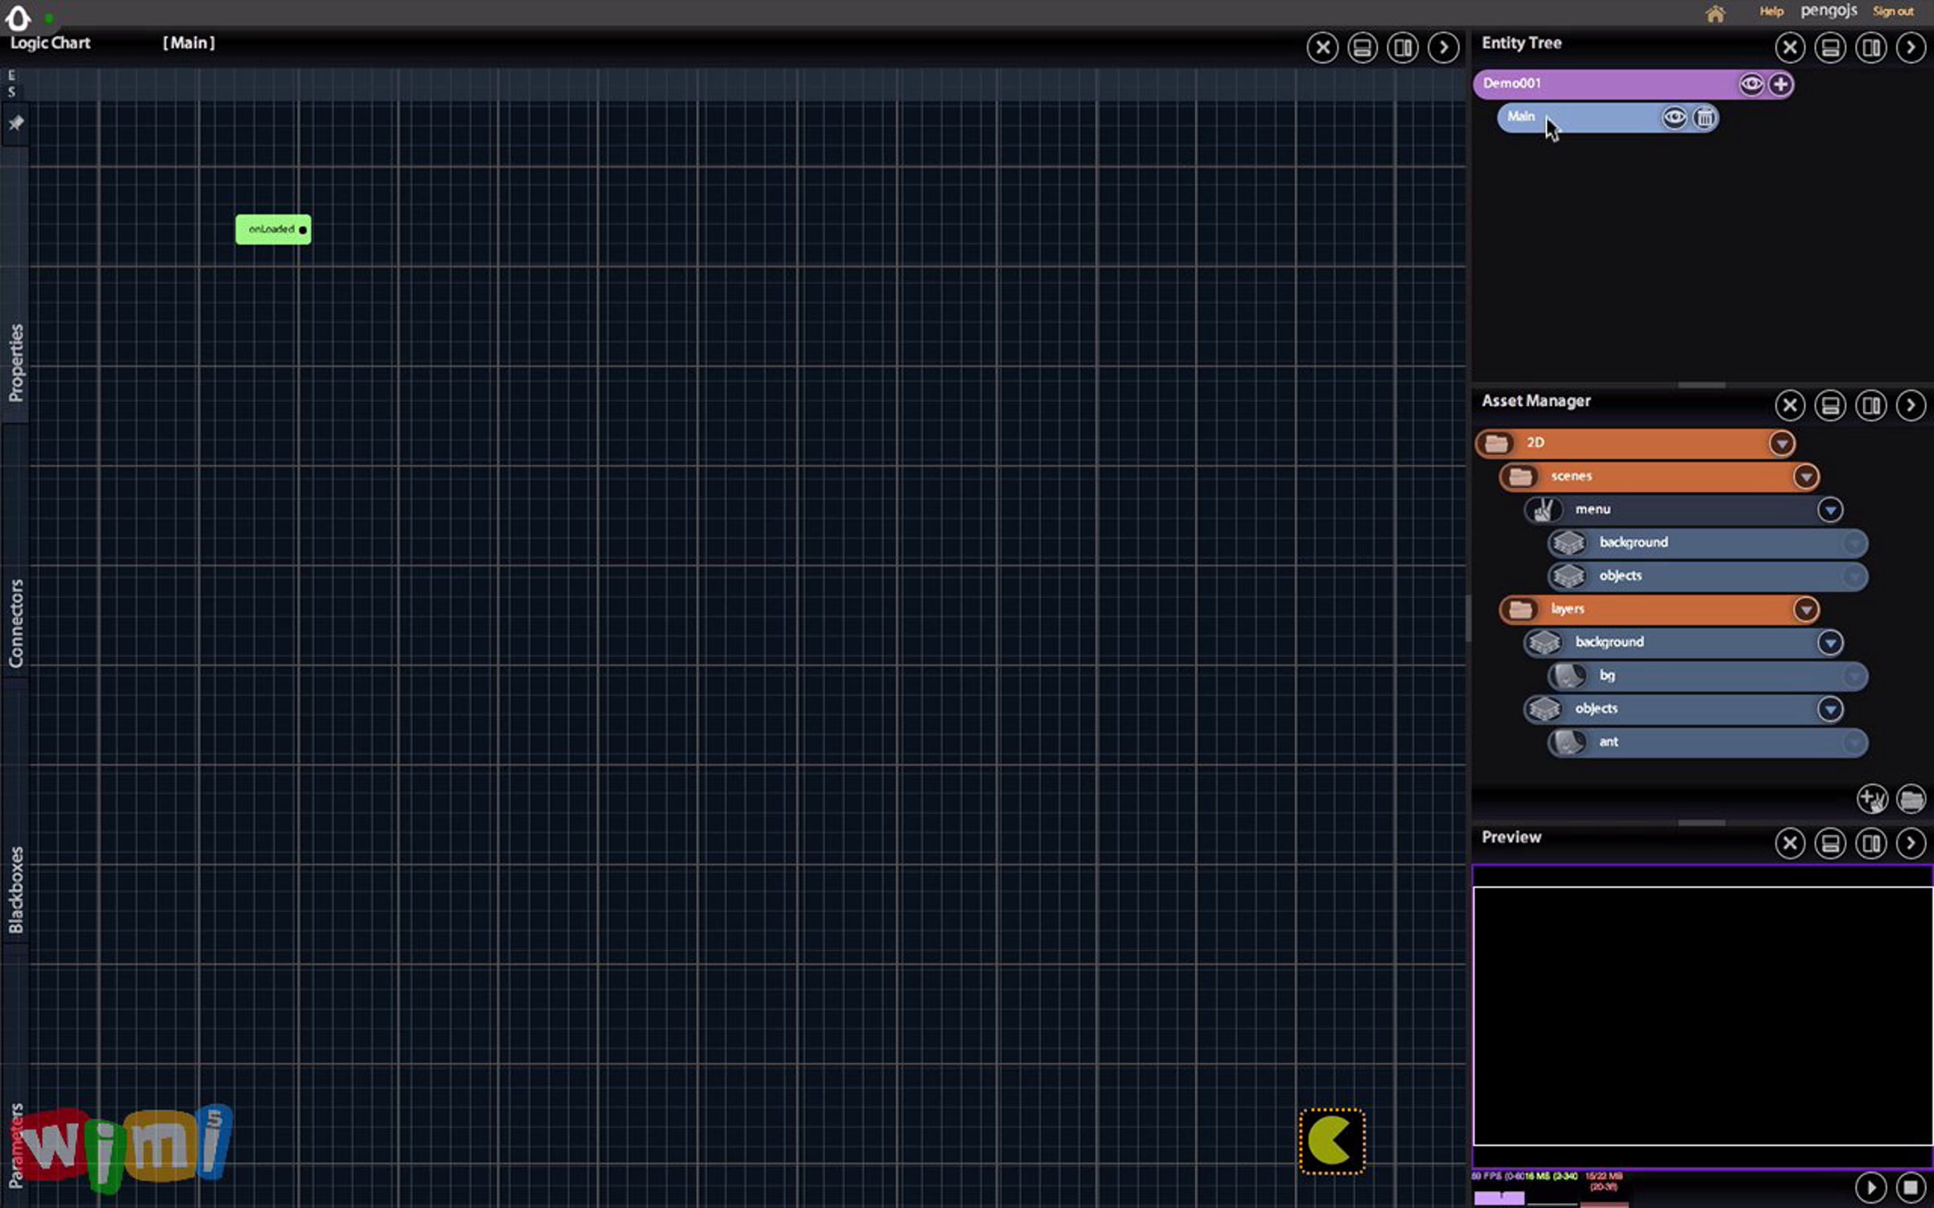Toggle visibility of Main entity
1934x1208 pixels.
point(1674,118)
